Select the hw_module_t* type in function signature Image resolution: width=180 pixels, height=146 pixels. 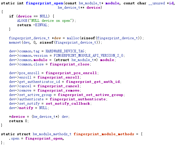(91, 3)
